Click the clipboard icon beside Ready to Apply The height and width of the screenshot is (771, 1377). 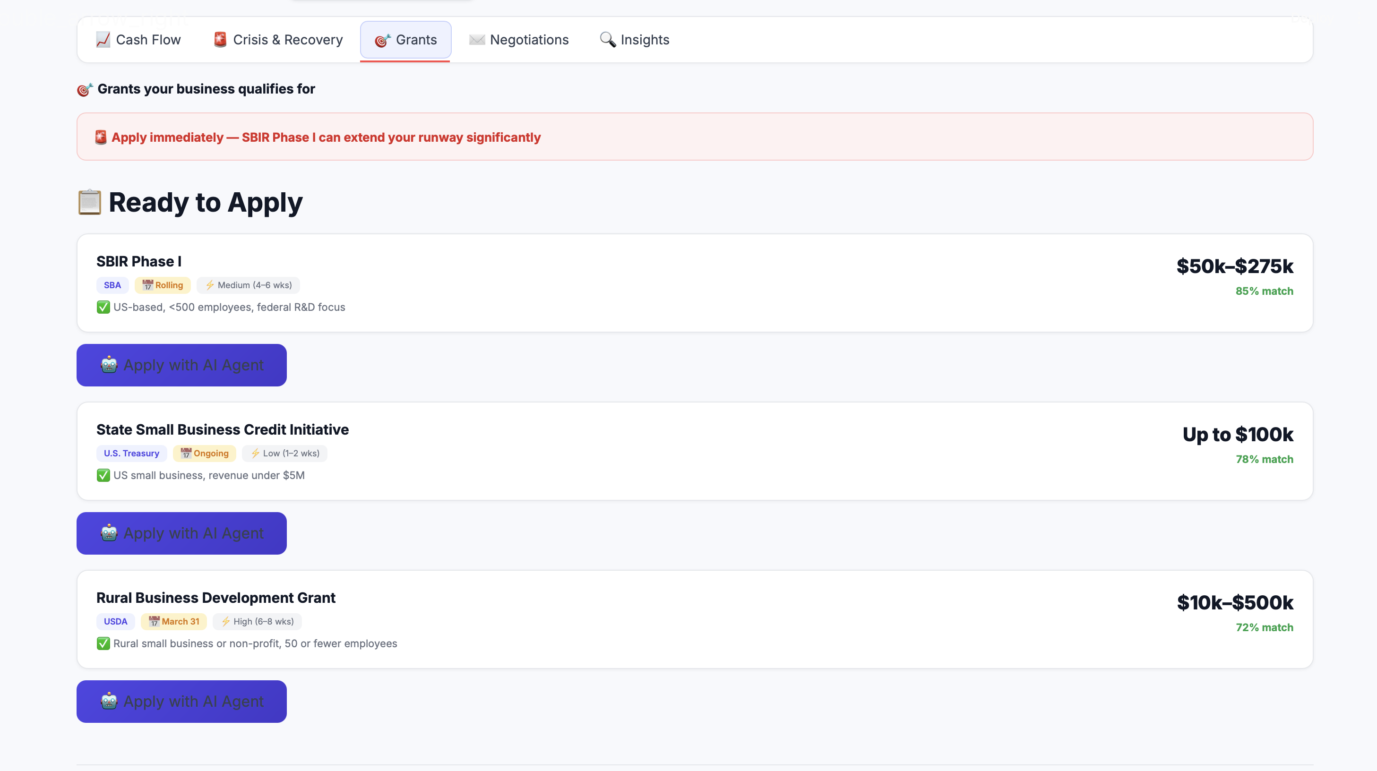(89, 203)
